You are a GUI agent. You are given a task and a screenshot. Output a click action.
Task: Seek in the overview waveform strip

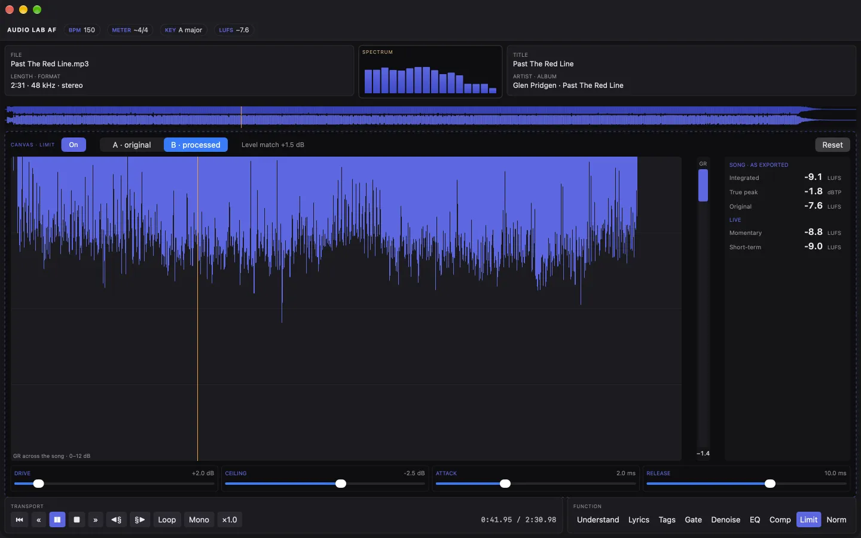click(x=430, y=116)
